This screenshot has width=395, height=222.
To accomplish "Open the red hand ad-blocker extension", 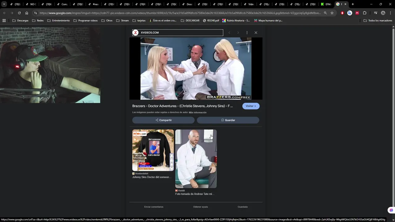I will (x=342, y=13).
